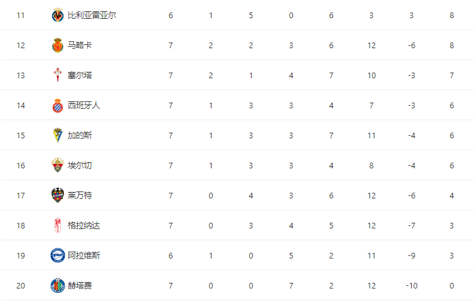
Task: Open the 格拉纳达 team name link
Action: pyautogui.click(x=84, y=225)
